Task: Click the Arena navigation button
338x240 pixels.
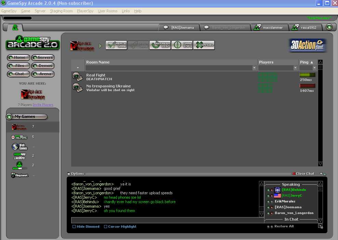Action: tap(43, 74)
